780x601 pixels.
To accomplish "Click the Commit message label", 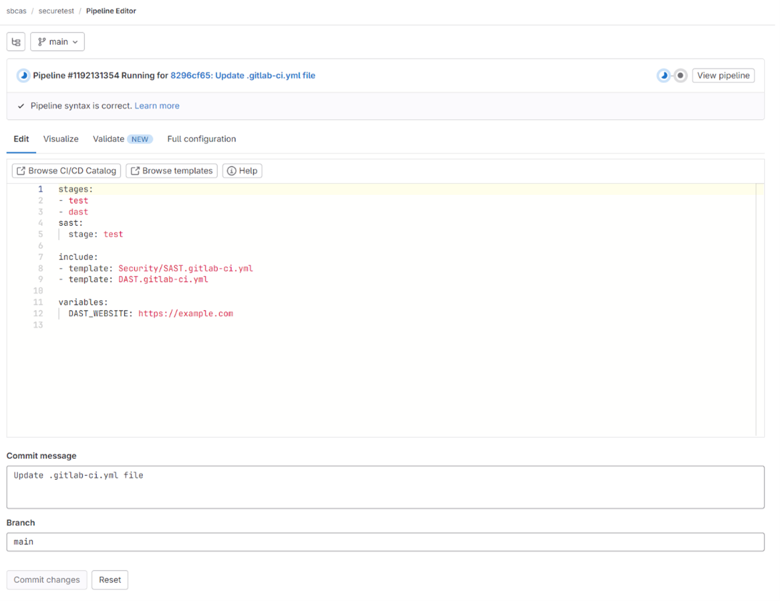I will (x=41, y=456).
